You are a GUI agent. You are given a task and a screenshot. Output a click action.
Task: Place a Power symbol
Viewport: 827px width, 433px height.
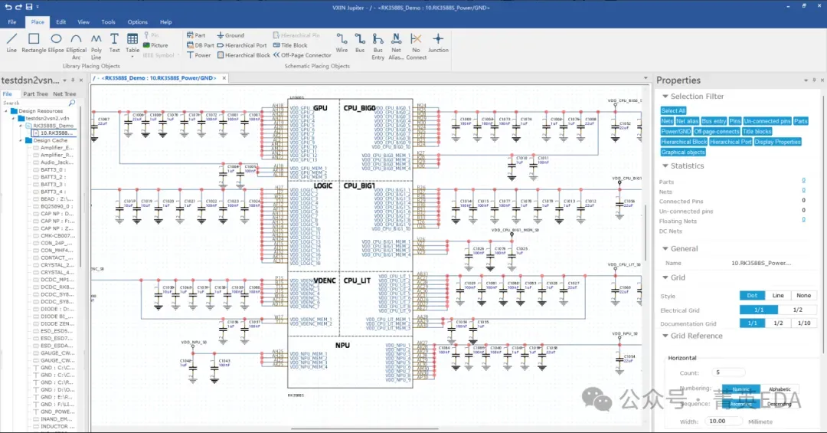click(199, 55)
